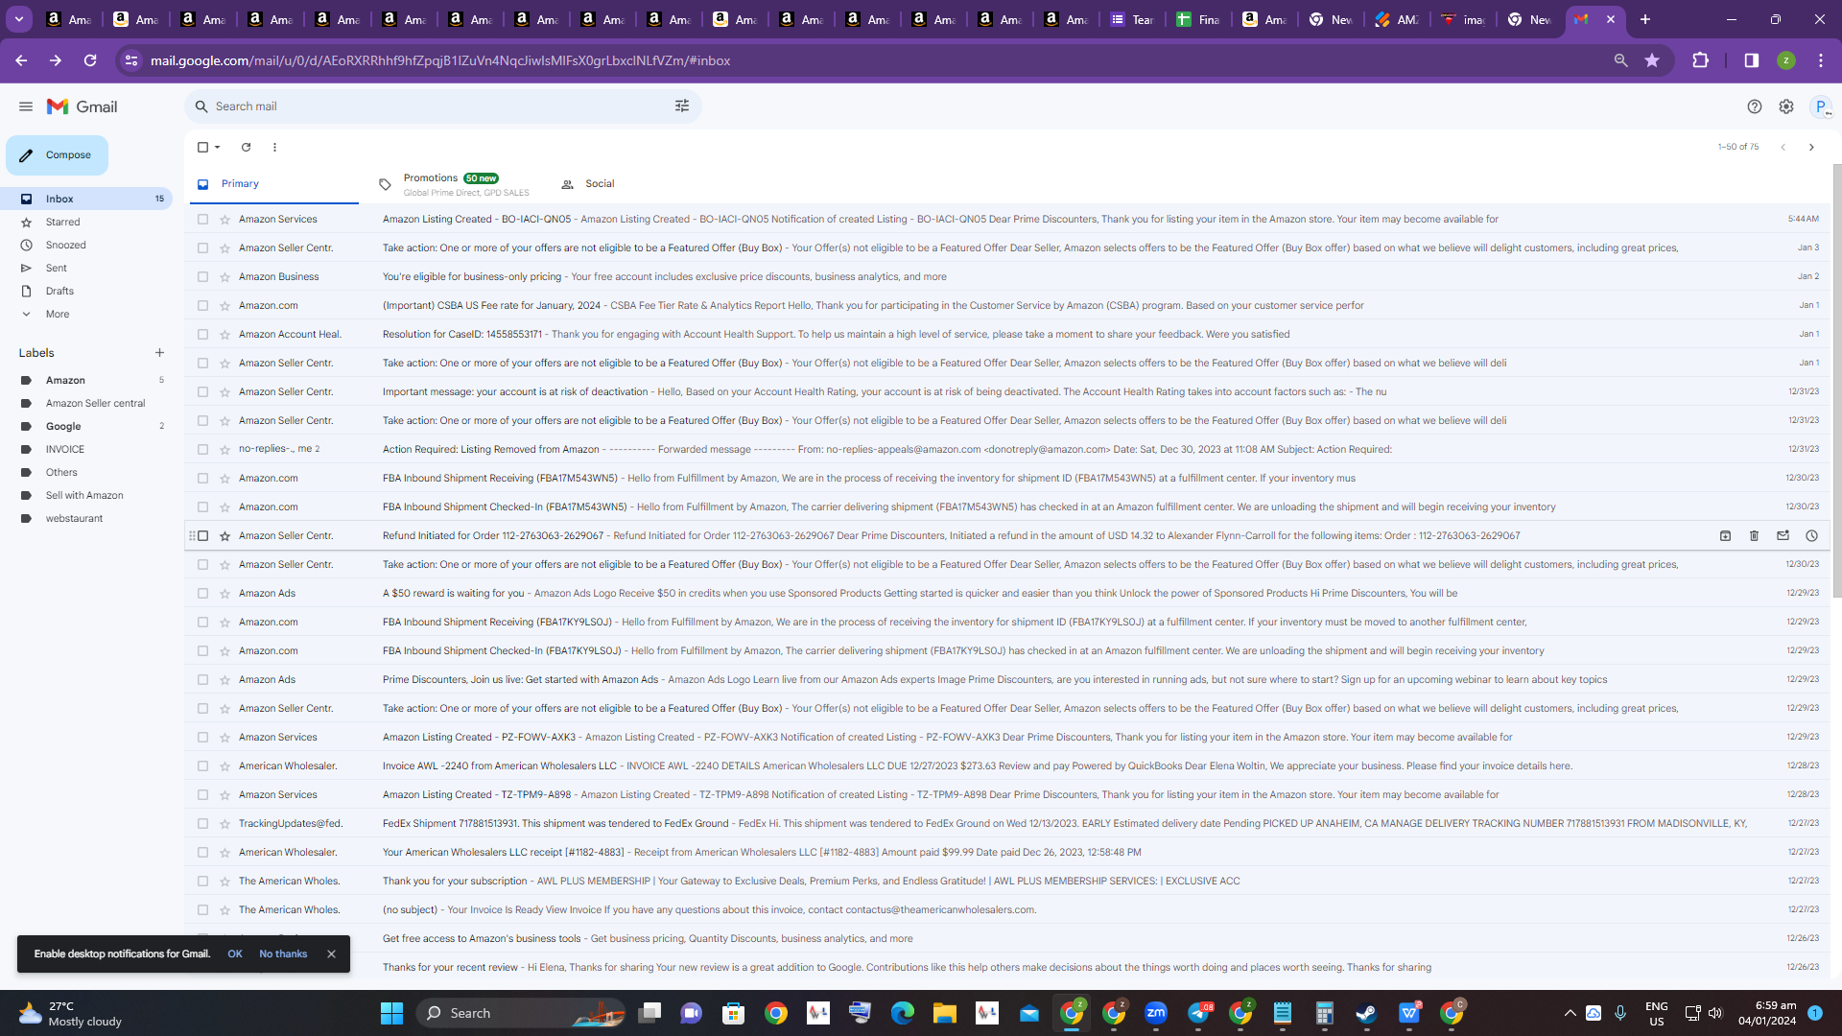The width and height of the screenshot is (1842, 1036).
Task: Star the Amazon Account Health email
Action: (224, 334)
